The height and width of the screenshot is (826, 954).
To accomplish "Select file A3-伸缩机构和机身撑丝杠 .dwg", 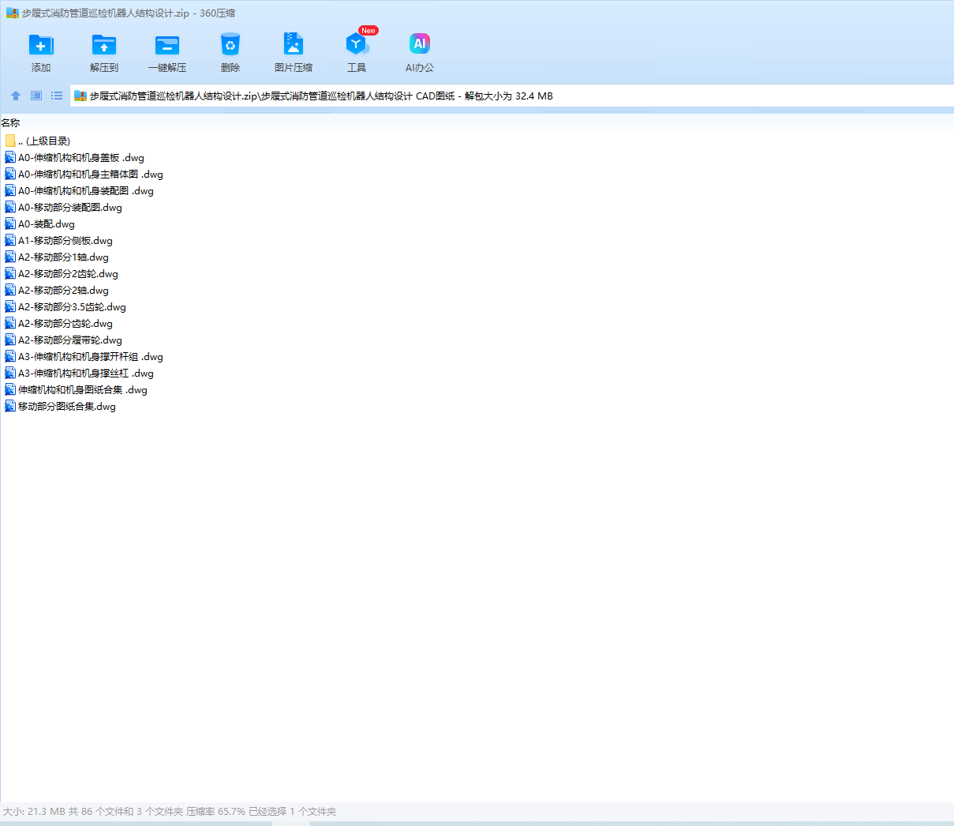I will coord(80,373).
